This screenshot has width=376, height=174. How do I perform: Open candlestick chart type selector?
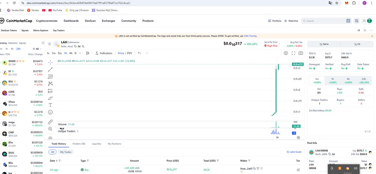[87, 53]
